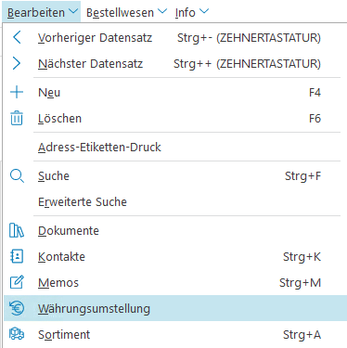The height and width of the screenshot is (348, 347).
Task: Click the trash can icon beside Löschen
Action: 17,118
